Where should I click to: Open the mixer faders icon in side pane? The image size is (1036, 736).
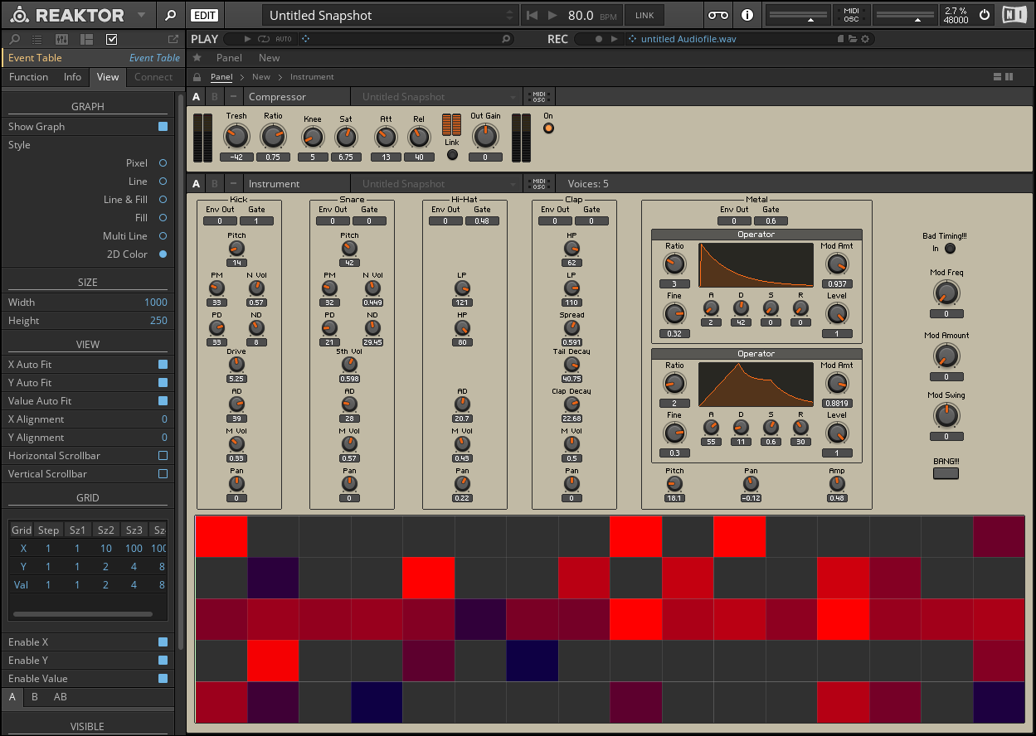pos(61,39)
